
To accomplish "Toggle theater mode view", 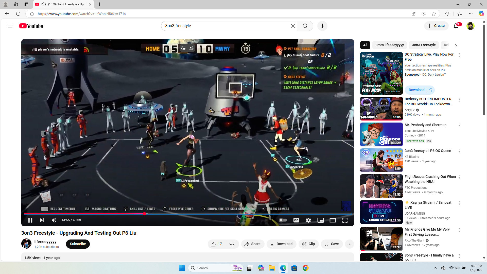I will [x=333, y=220].
